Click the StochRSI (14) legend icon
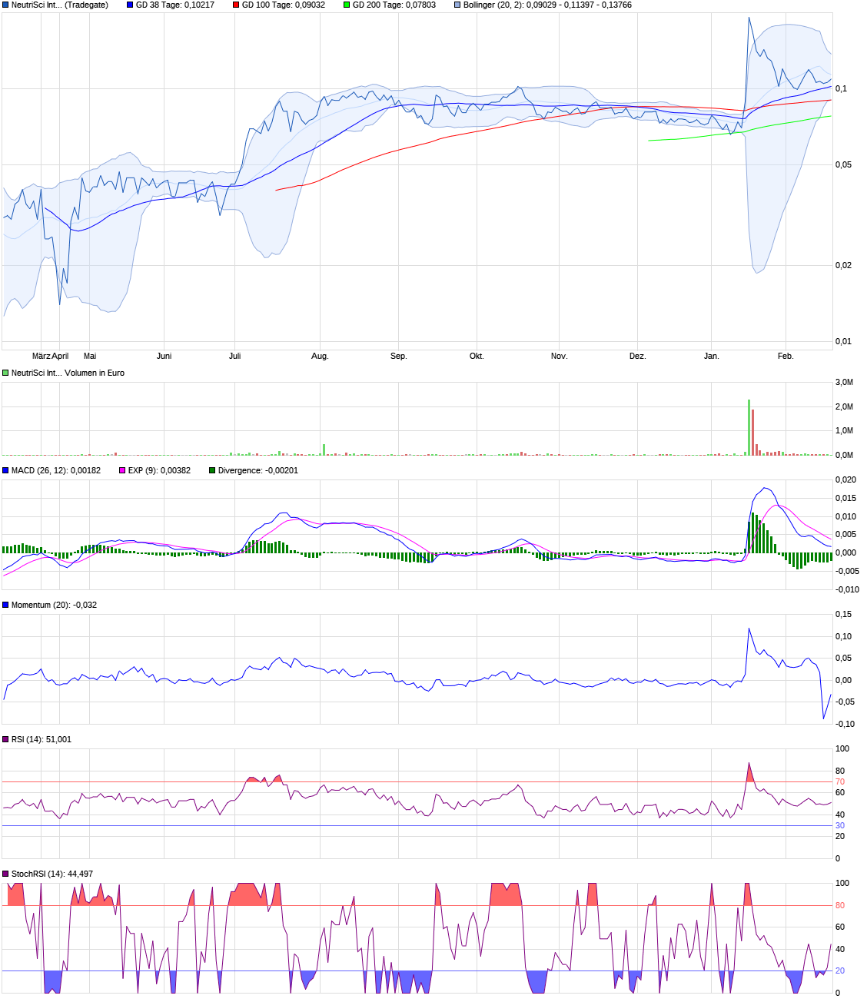This screenshot has height=1002, width=867. [4, 873]
